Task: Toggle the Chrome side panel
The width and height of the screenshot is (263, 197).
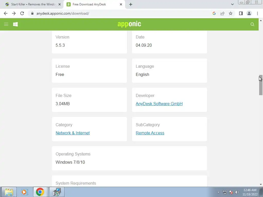Action: tap(241, 13)
